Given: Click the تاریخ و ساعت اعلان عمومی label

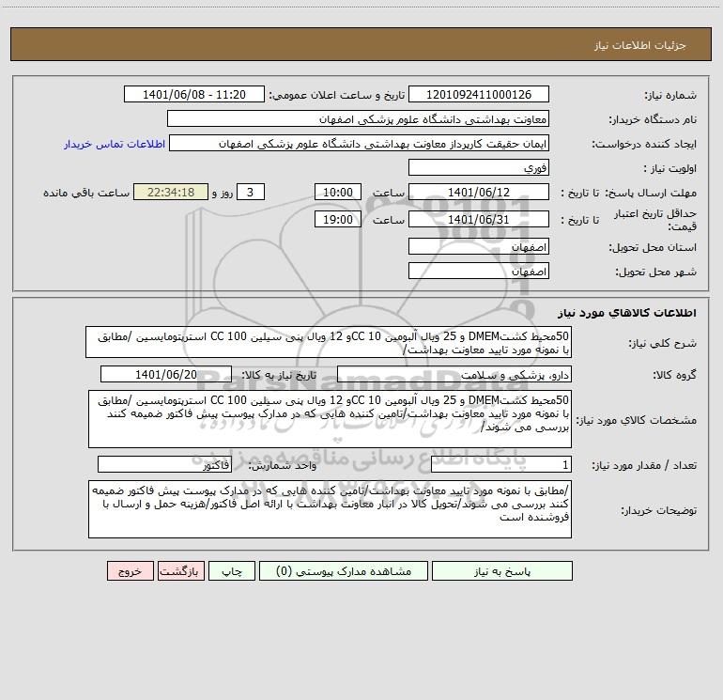Looking at the screenshot, I should [x=337, y=95].
